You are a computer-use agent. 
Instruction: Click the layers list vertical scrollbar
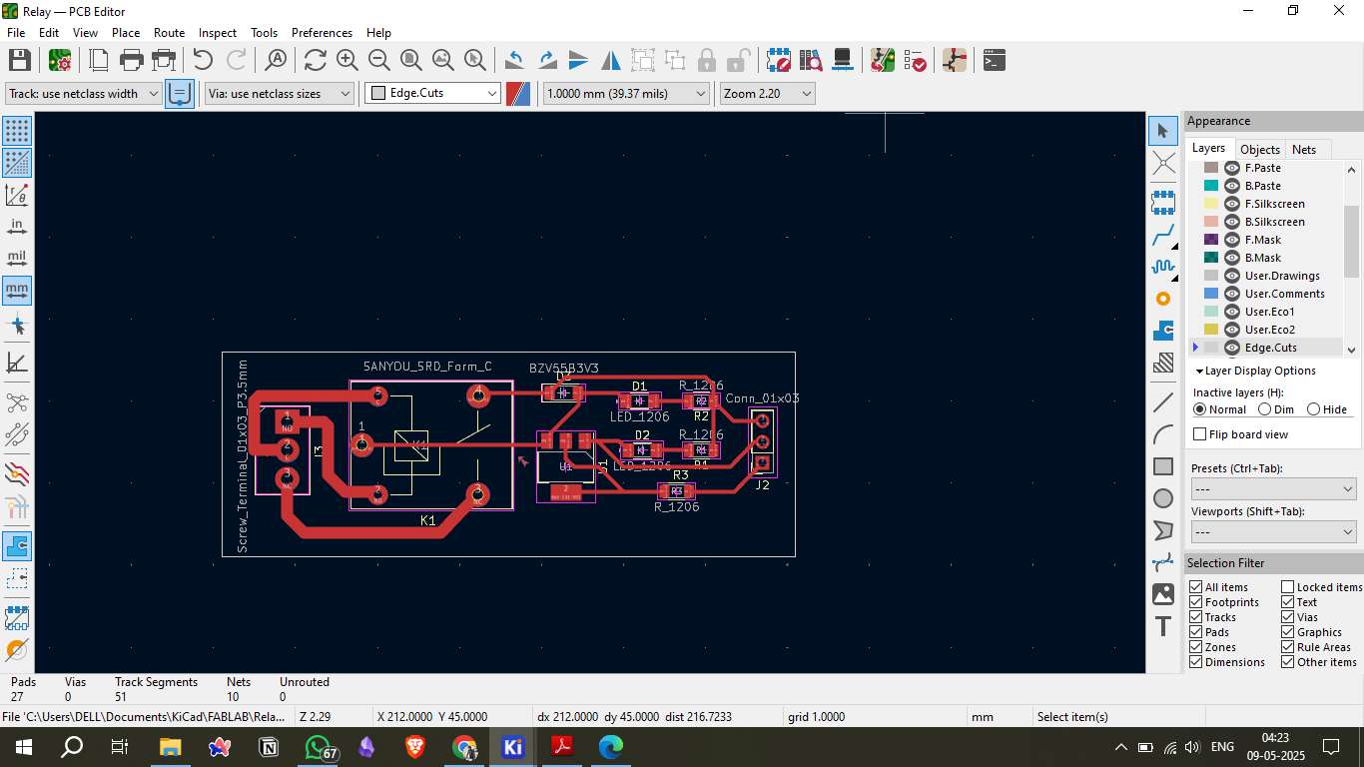(x=1352, y=241)
